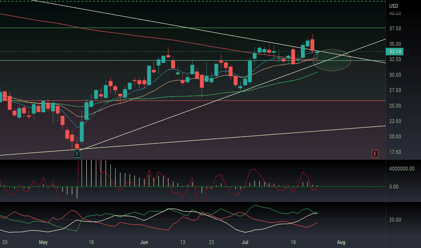The image size is (421, 248).
Task: Click the 40.00 price axis label
Action: coord(395,13)
